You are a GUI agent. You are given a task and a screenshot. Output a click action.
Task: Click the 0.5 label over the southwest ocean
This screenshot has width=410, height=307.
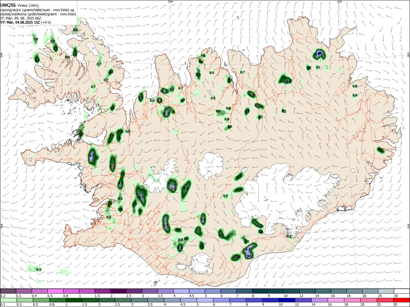pyautogui.click(x=39, y=270)
